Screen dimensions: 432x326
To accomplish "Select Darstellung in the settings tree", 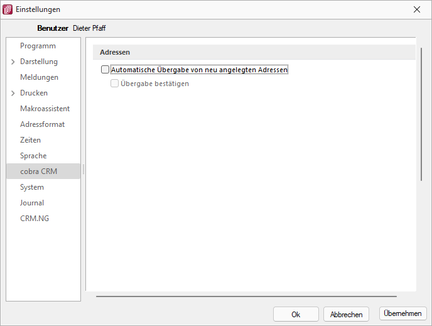I will click(x=39, y=62).
